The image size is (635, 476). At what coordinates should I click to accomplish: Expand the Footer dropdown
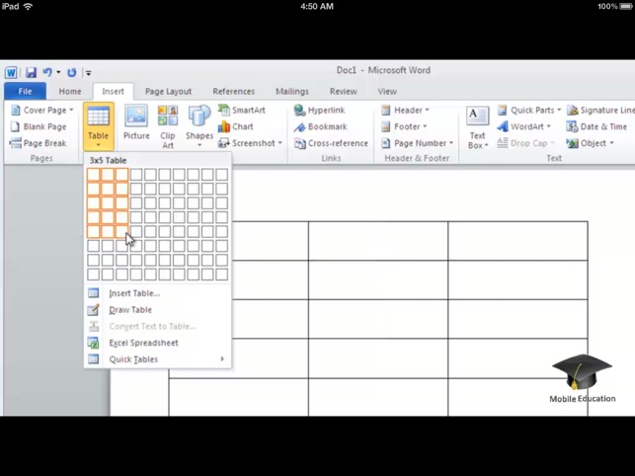(x=404, y=126)
